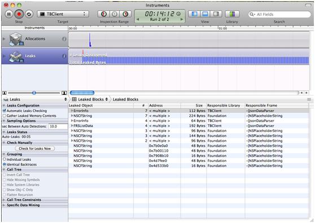Open Leaks instrument info button
Viewport: 315px width, 223px height.
click(x=64, y=56)
